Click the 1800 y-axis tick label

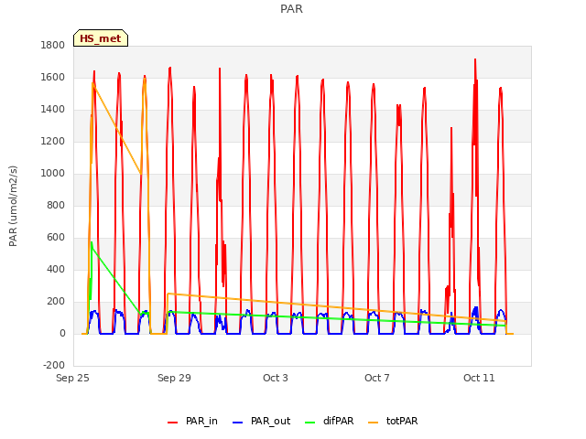[53, 45]
